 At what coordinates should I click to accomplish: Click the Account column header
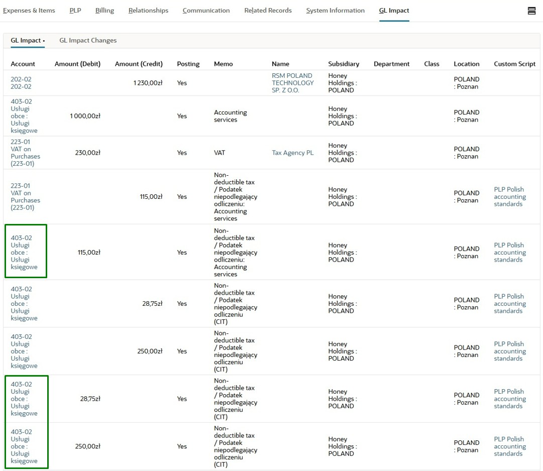pyautogui.click(x=23, y=64)
